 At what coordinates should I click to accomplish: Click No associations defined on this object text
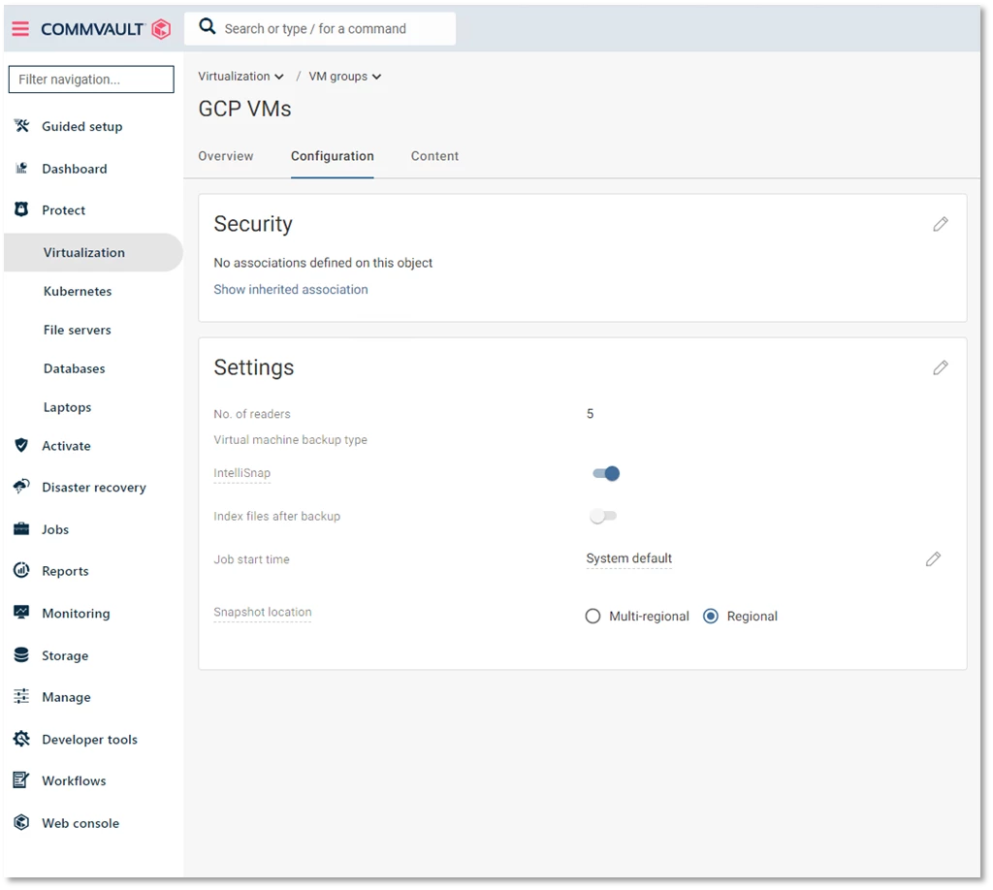323,263
